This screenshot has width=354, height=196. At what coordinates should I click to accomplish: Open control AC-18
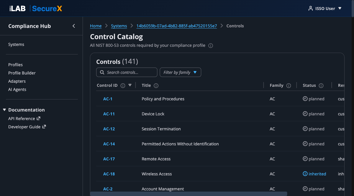[109, 174]
